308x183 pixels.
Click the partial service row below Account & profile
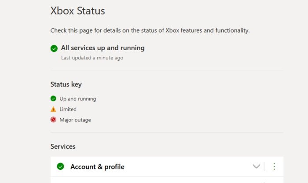click(x=167, y=180)
